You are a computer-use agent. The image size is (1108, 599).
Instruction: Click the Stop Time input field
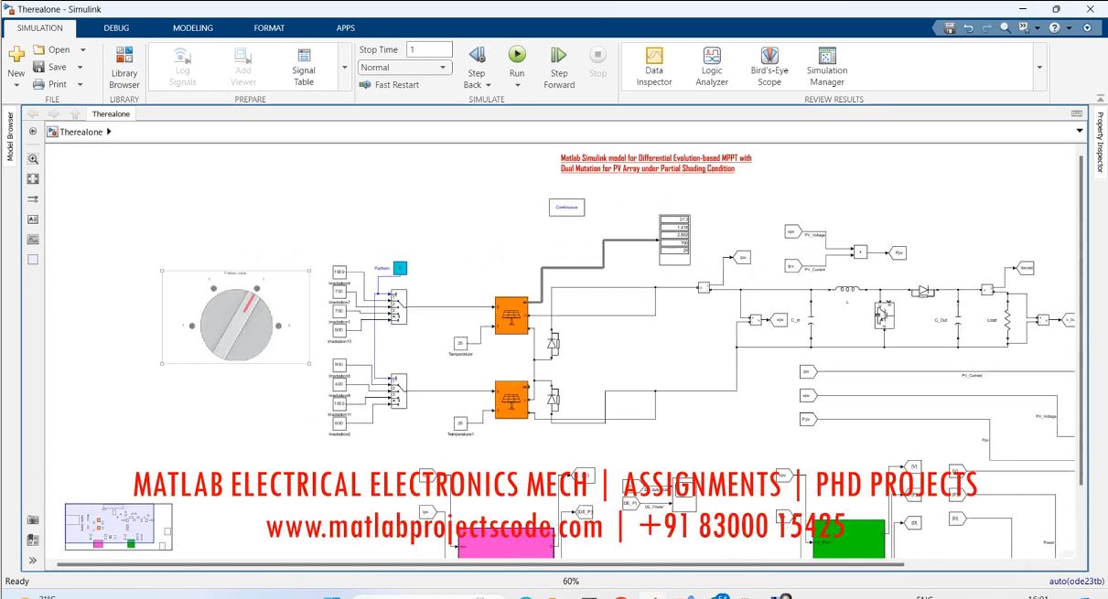click(430, 49)
